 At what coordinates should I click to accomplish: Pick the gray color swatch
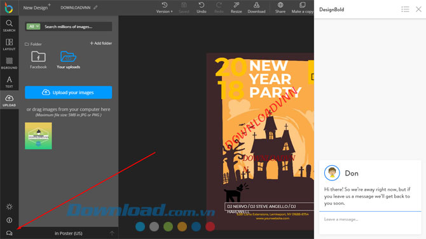point(154,226)
